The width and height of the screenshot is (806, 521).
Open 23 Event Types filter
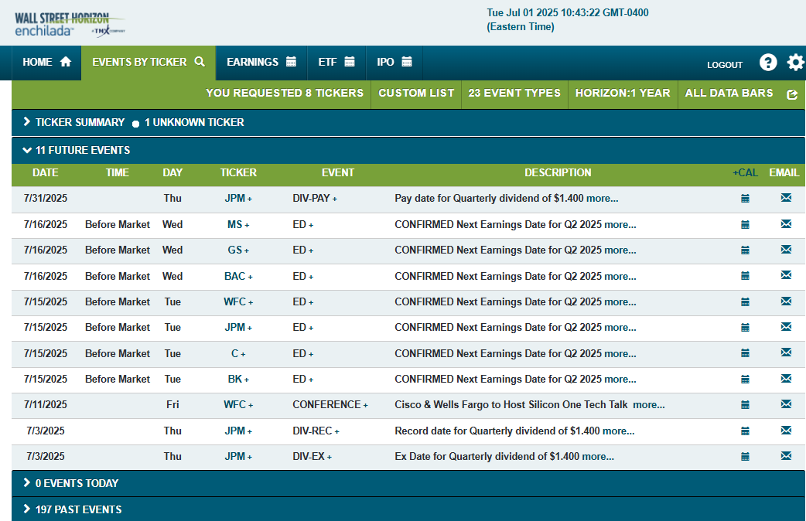(x=514, y=93)
